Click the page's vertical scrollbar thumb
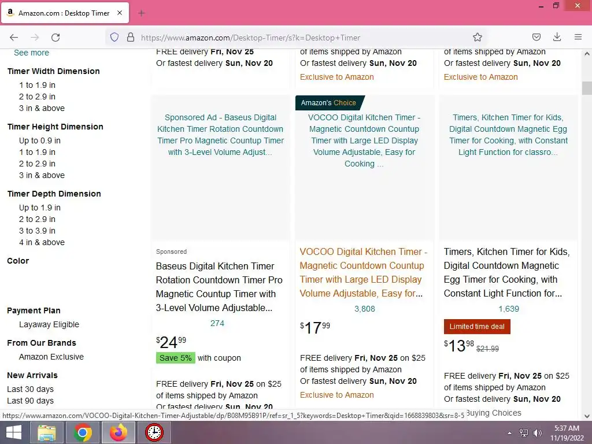The width and height of the screenshot is (592, 444). pyautogui.click(x=587, y=88)
